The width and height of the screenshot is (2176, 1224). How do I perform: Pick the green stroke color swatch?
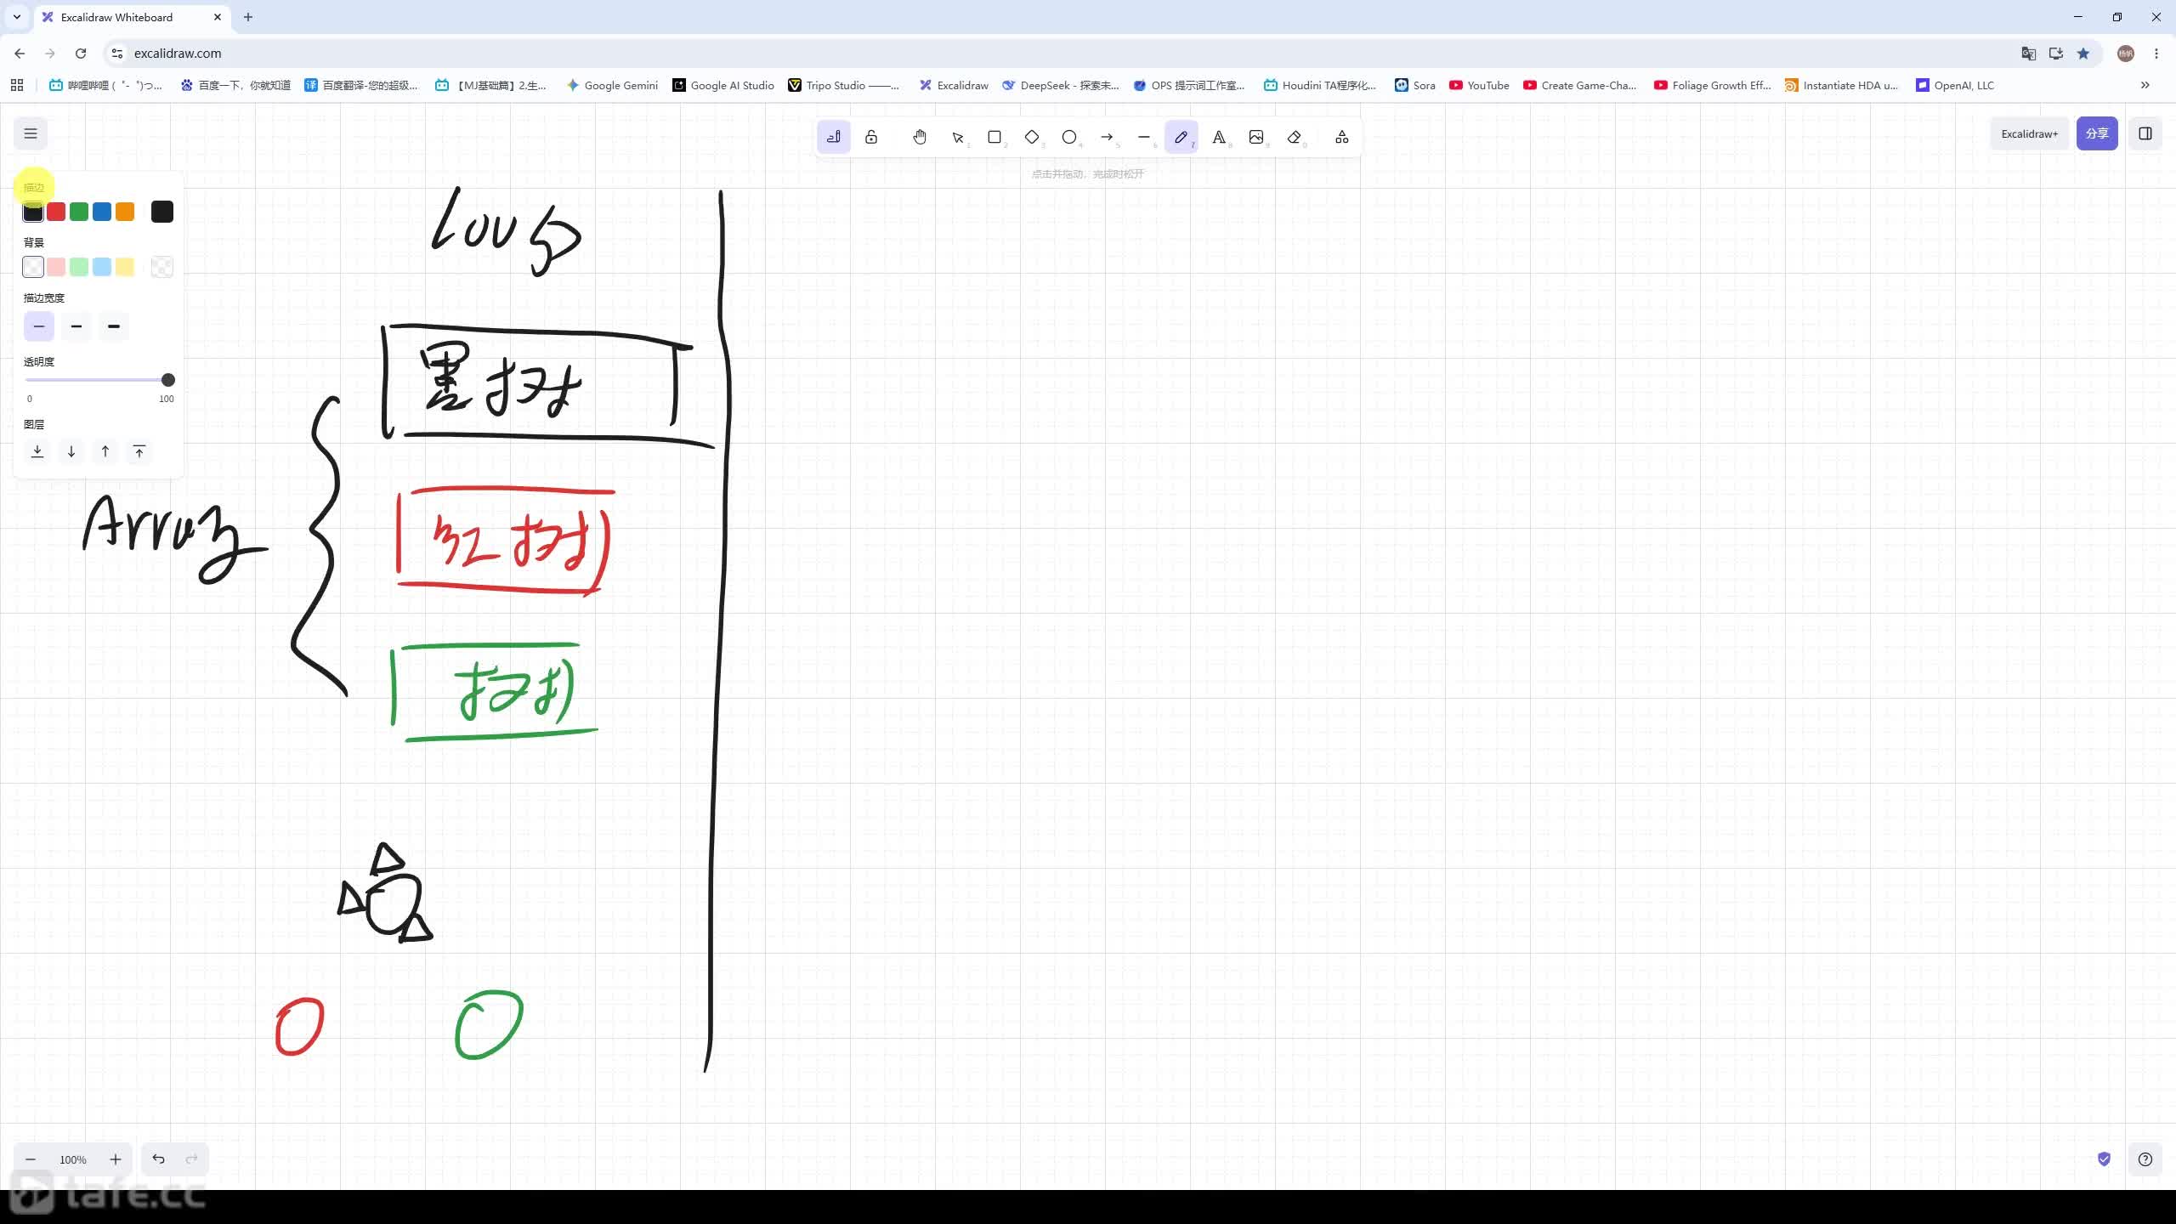[x=79, y=212]
